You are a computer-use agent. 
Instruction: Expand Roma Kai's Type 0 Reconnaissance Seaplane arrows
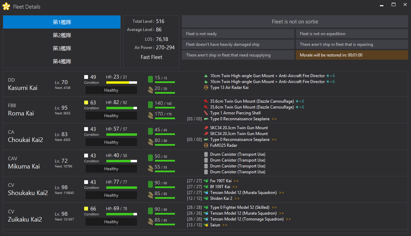point(274,119)
